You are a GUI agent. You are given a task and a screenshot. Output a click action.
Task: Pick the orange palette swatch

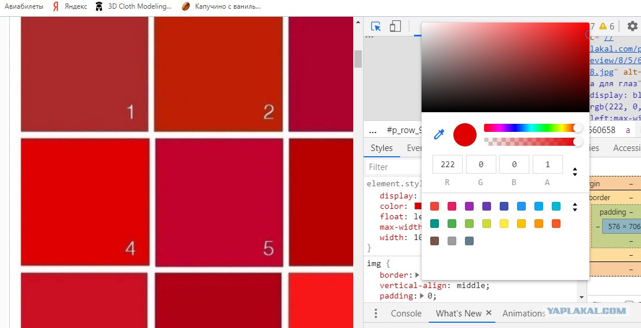pyautogui.click(x=539, y=223)
